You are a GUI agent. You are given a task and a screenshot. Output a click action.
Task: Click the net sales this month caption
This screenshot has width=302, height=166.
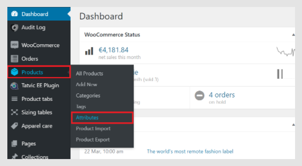[119, 57]
